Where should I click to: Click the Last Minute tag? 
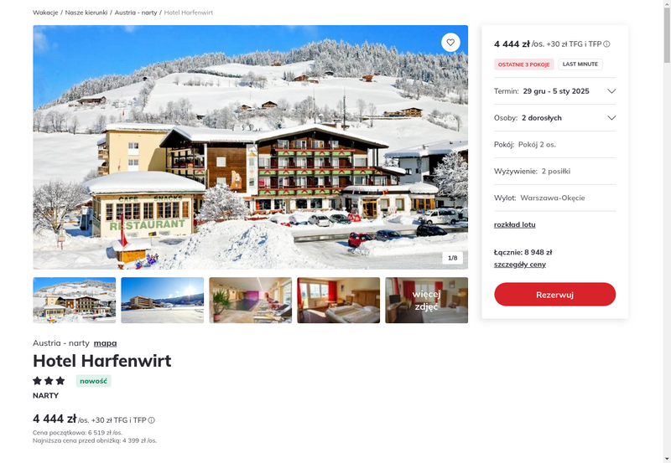click(580, 64)
